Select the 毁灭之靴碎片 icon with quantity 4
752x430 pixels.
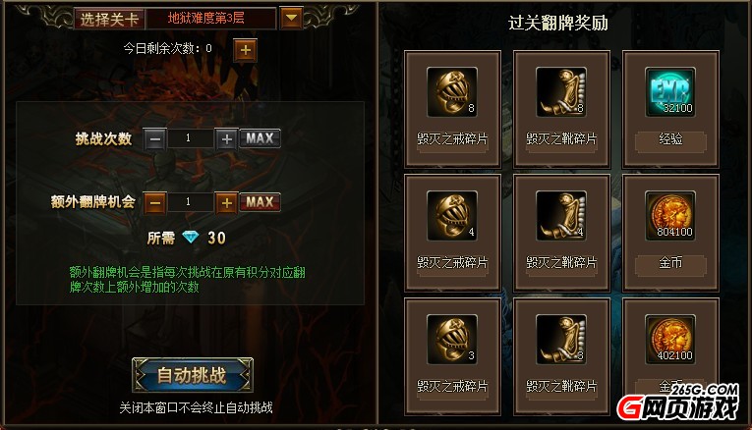pyautogui.click(x=561, y=215)
